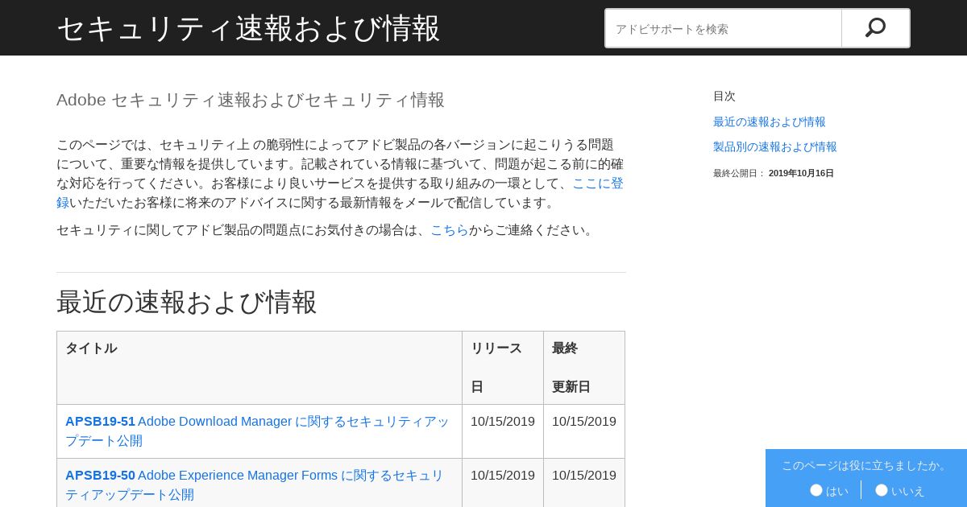The height and width of the screenshot is (507, 967).
Task: Select the いいえ radio button
Action: pos(882,490)
